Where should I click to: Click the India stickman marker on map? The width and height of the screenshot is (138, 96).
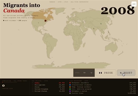pyautogui.click(x=94, y=29)
